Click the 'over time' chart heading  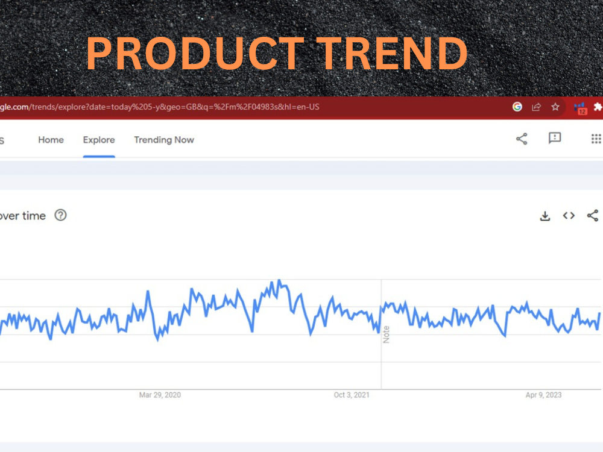tap(23, 216)
